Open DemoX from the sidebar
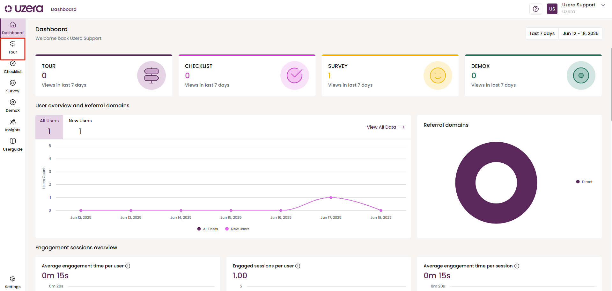 13,106
